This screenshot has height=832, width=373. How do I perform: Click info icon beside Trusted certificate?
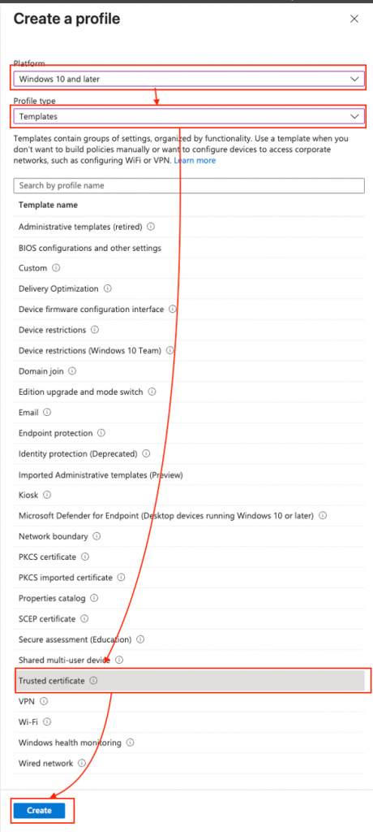[93, 680]
